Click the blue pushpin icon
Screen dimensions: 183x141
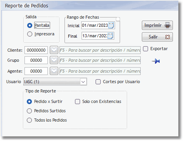tap(156, 61)
